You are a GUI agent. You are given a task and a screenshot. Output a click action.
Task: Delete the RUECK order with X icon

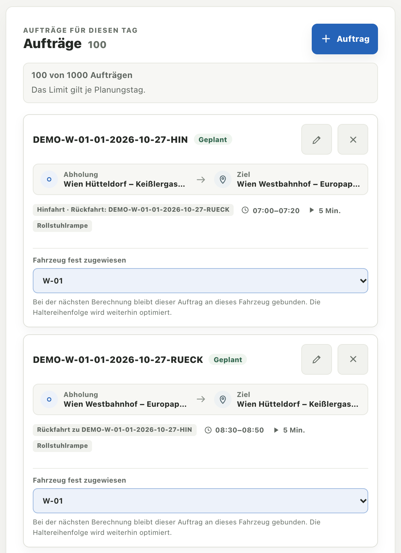(x=353, y=359)
